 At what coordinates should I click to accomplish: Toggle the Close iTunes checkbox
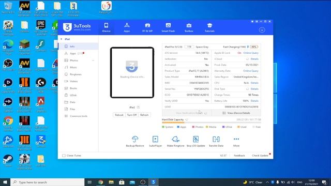click(x=64, y=156)
